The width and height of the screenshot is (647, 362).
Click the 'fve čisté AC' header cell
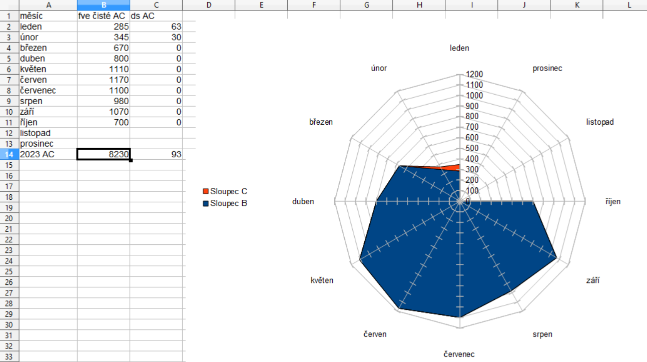pyautogui.click(x=104, y=16)
